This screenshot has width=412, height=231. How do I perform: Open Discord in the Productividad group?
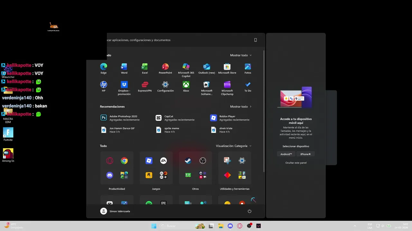click(110, 175)
